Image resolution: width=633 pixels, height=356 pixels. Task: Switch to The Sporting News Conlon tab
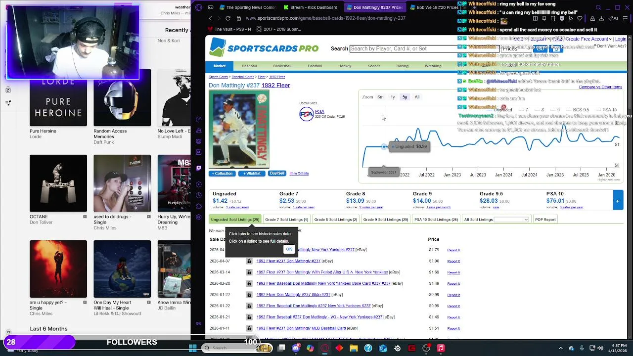pyautogui.click(x=247, y=7)
